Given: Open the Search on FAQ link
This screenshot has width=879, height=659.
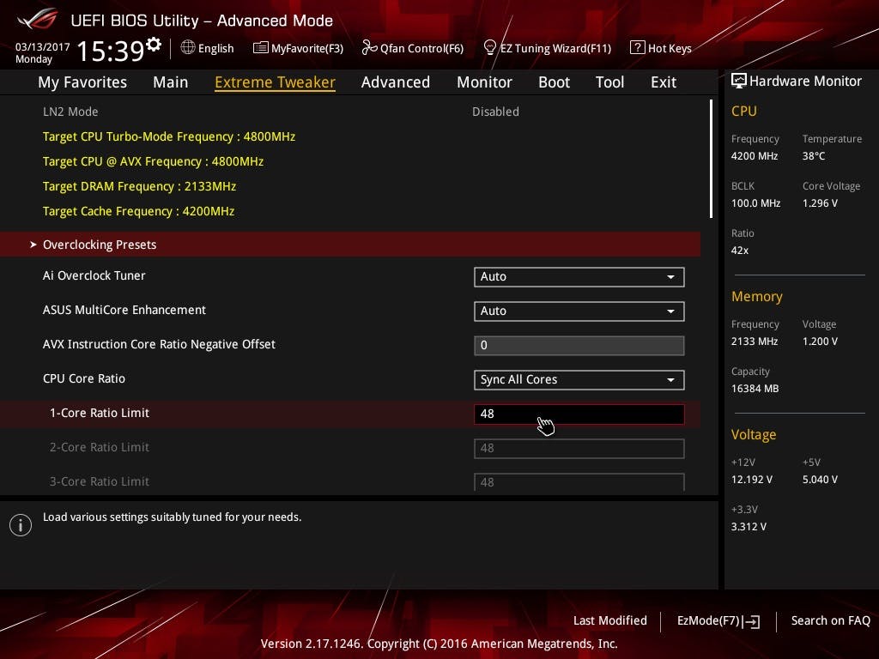Looking at the screenshot, I should [830, 620].
